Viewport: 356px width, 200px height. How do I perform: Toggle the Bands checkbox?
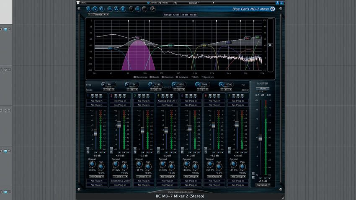[150, 77]
